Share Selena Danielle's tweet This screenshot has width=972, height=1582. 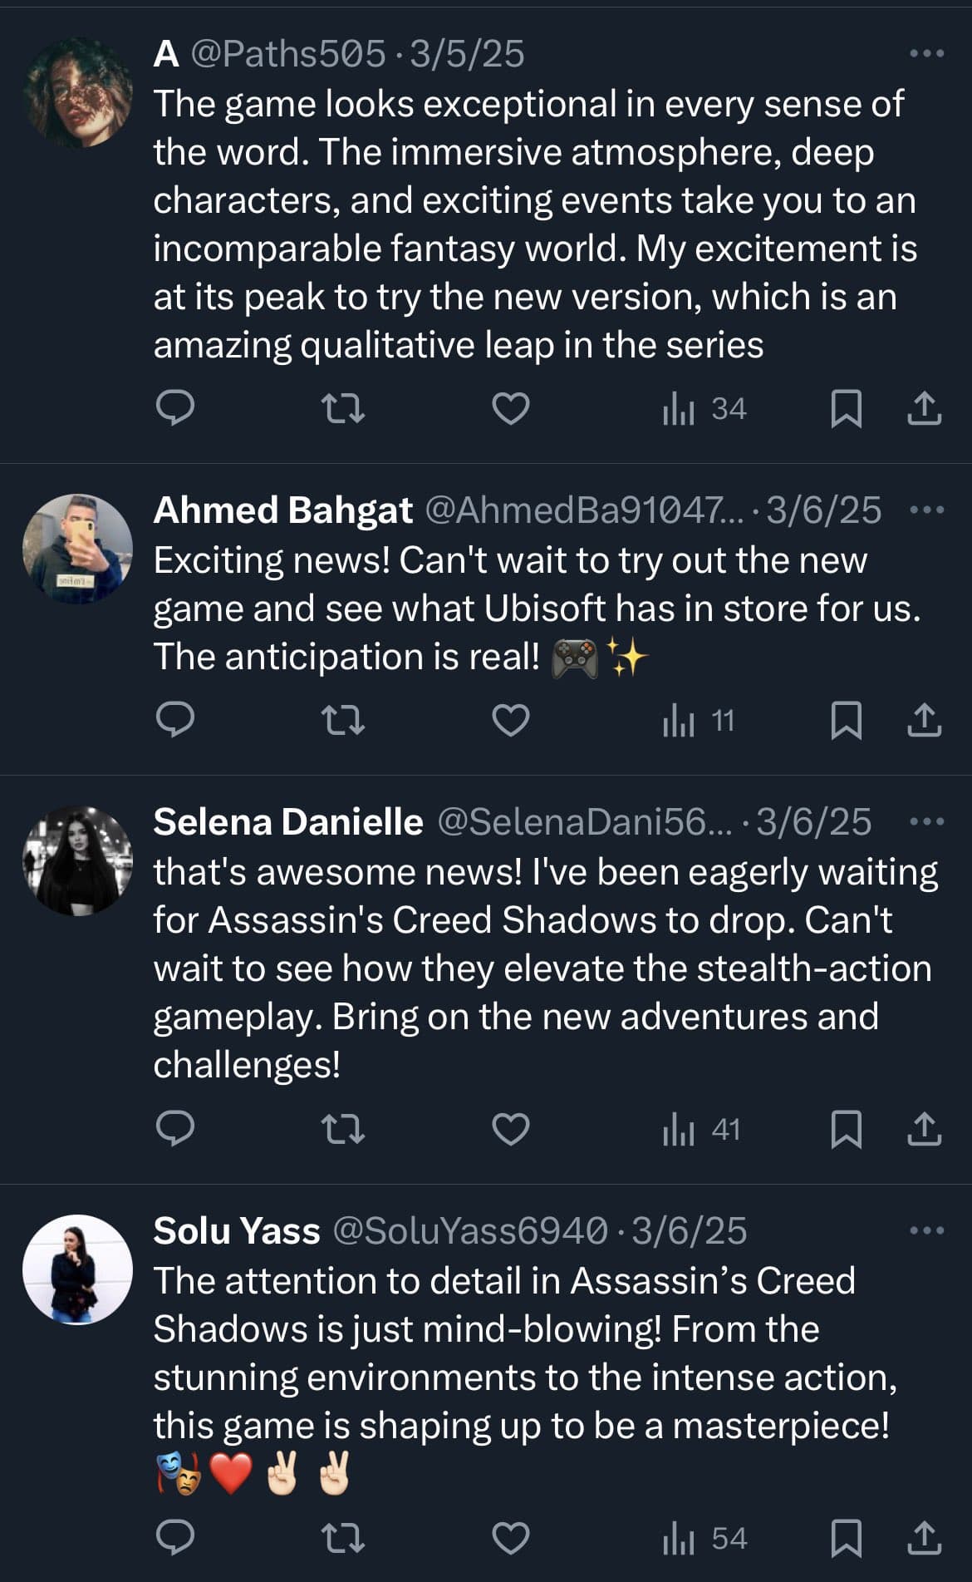point(924,1129)
